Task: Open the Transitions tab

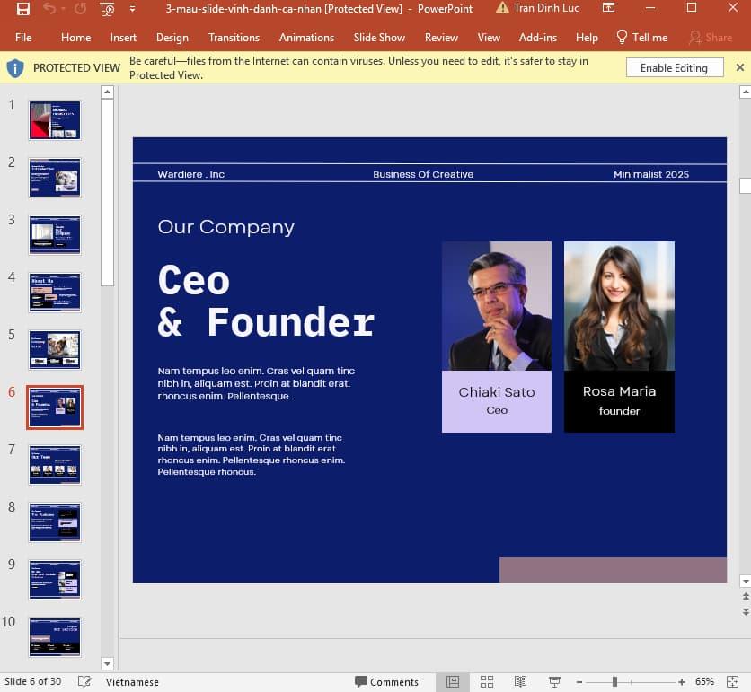Action: coord(234,38)
